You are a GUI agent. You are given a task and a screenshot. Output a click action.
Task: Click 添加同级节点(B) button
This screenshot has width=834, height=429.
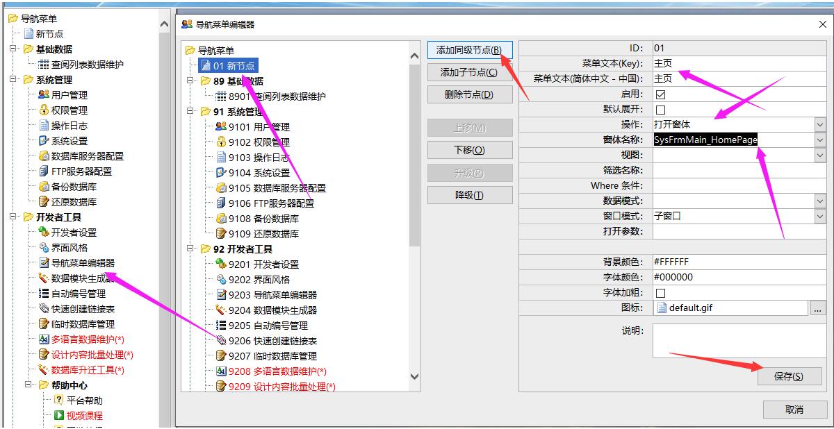click(x=469, y=50)
